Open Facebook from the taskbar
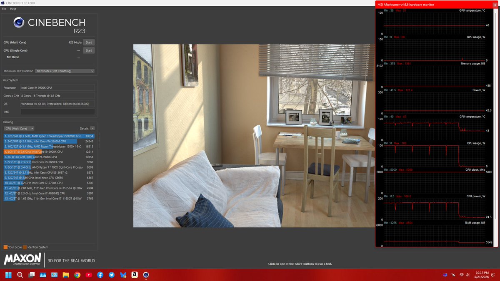This screenshot has width=500, height=281. (x=100, y=275)
